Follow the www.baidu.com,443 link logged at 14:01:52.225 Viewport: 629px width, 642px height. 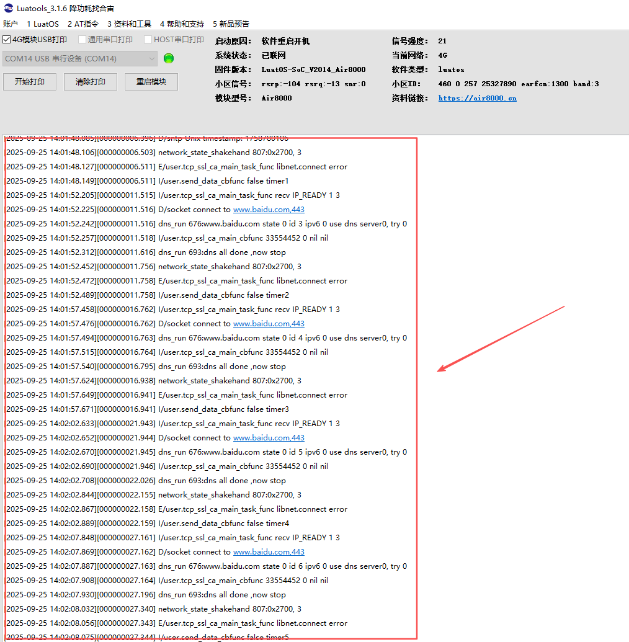click(x=269, y=210)
